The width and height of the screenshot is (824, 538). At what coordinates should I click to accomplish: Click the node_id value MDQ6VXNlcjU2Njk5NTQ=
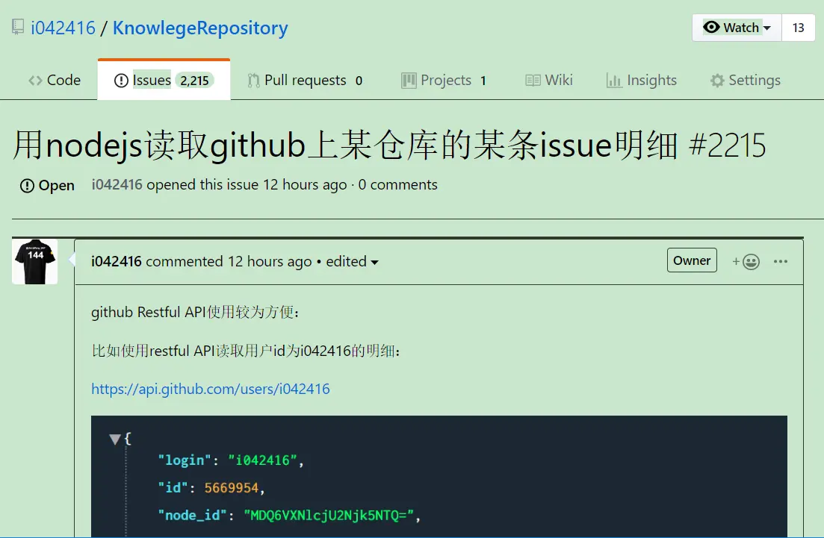point(329,516)
